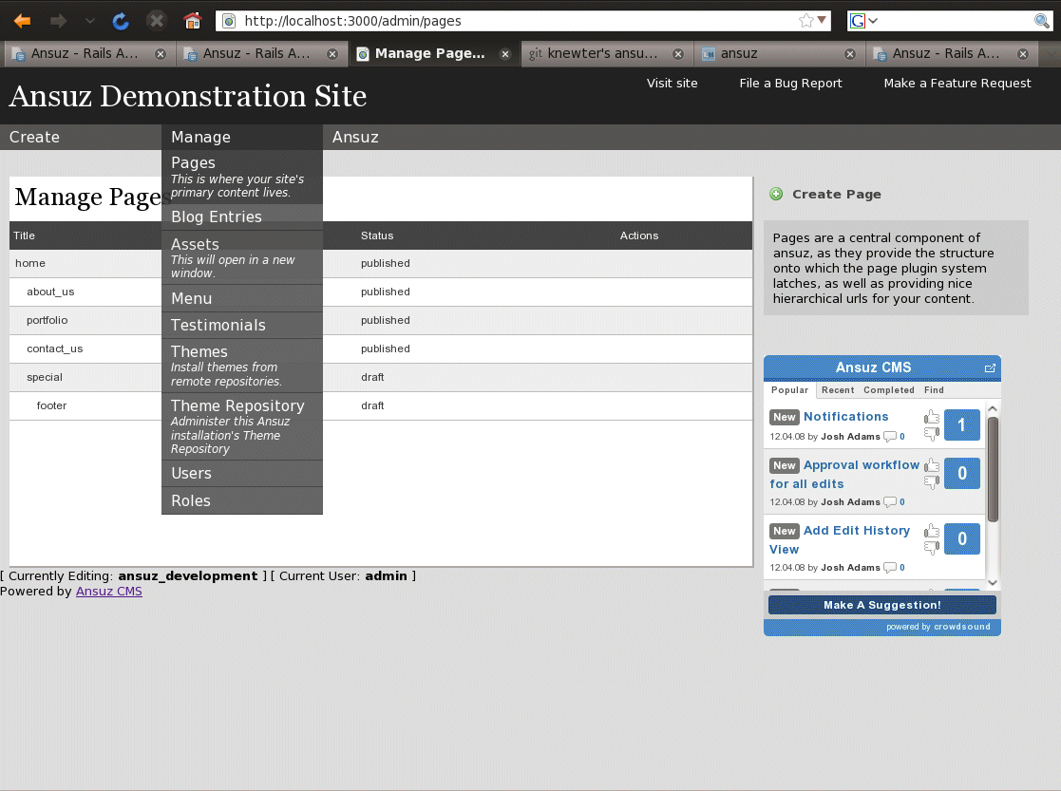Thumbs up Approval workflow suggestion
The width and height of the screenshot is (1061, 791).
point(932,465)
